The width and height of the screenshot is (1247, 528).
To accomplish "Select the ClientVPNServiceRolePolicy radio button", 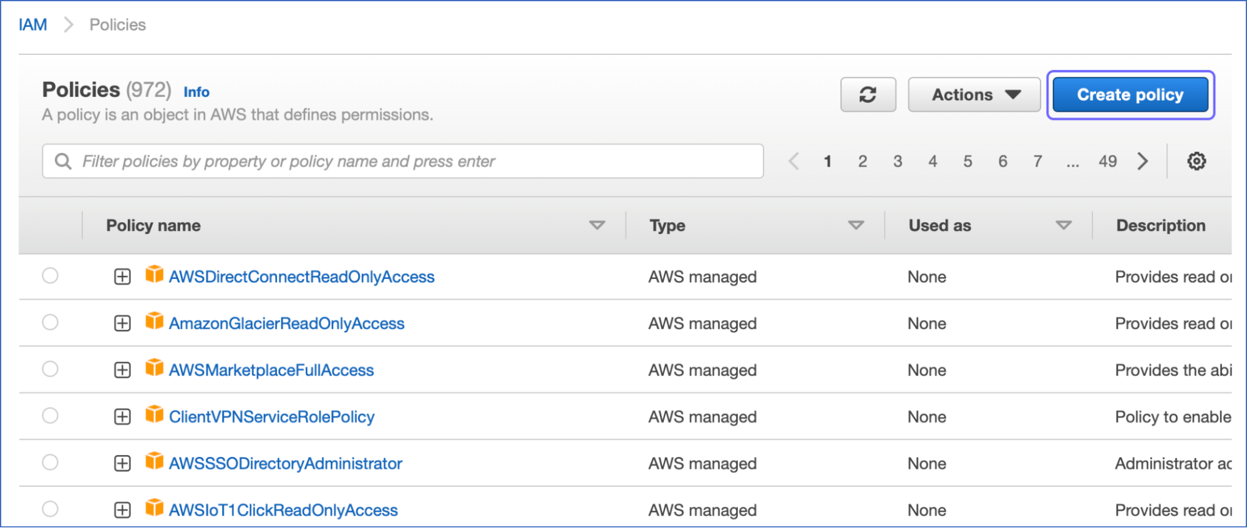I will [x=50, y=416].
